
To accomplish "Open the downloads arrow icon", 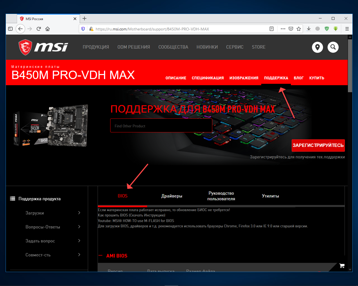I will 309,29.
